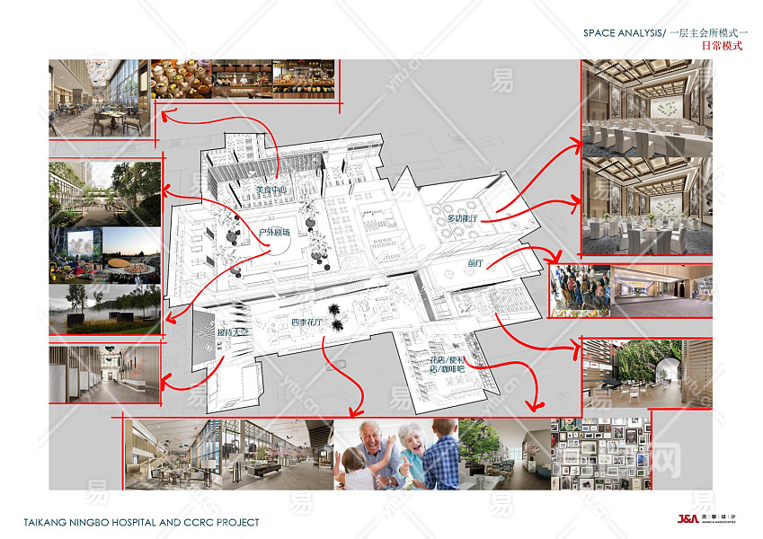Click the TAIKANG NINGBO HOSPITAL AND CCRC PROJECT footer
This screenshot has height=539, width=763.
point(142,523)
